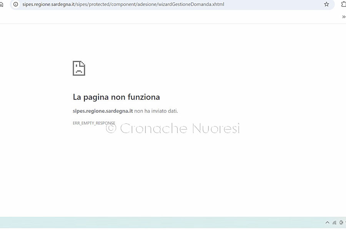The image size is (346, 230).
Task: Click the sipes.regione.sardegna.it domain in the address bar
Action: click(x=48, y=5)
